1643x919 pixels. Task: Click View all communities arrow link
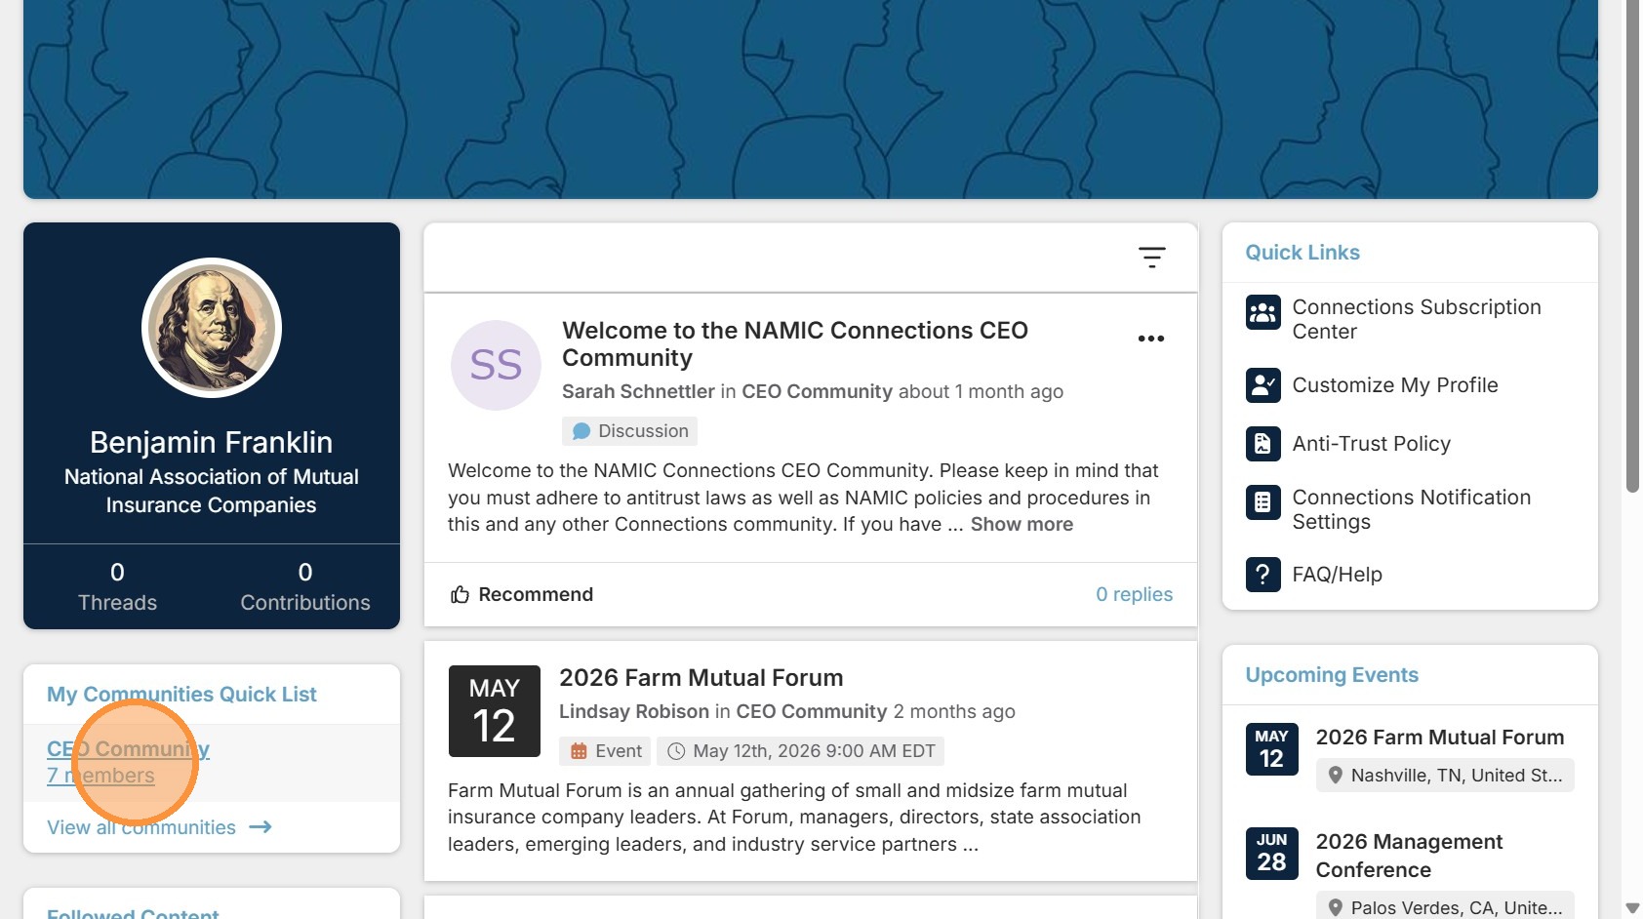click(159, 827)
